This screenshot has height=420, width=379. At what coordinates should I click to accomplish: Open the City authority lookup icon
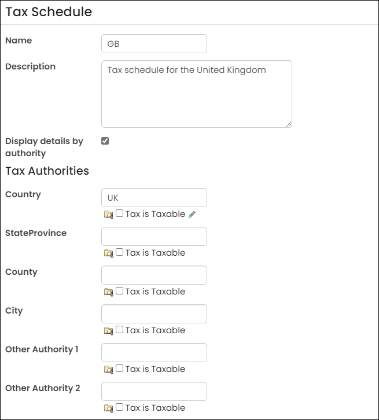108,331
